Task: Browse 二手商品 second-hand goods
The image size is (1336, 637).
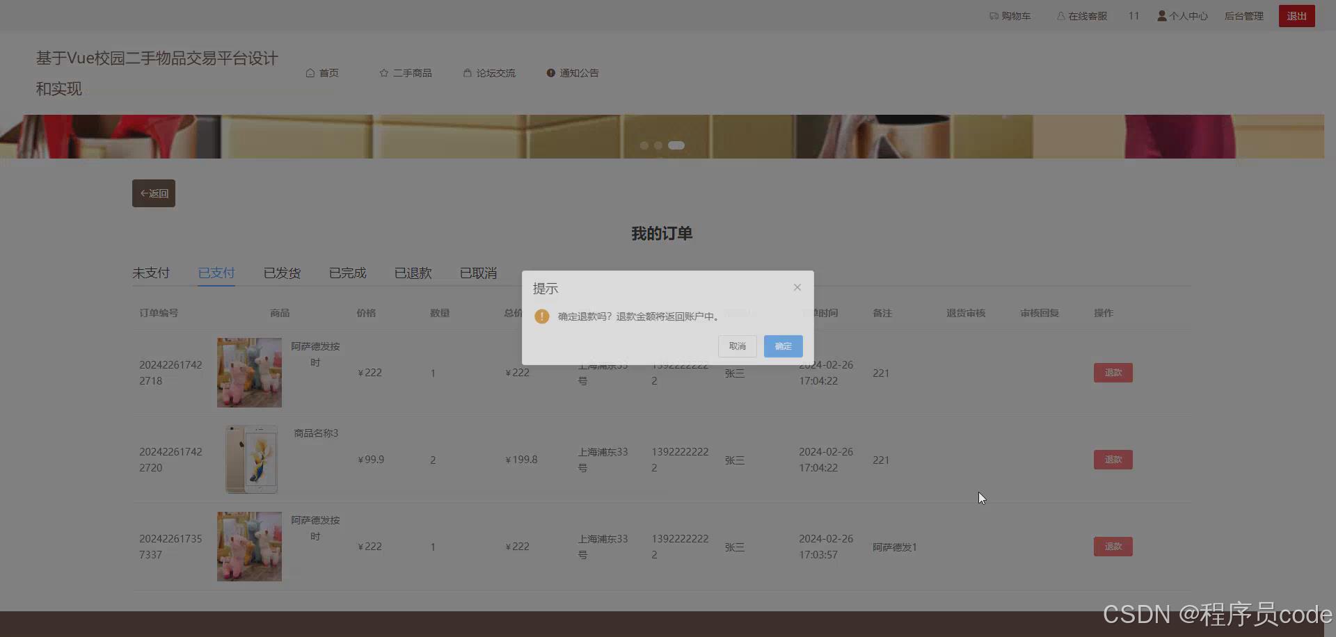Action: tap(406, 72)
